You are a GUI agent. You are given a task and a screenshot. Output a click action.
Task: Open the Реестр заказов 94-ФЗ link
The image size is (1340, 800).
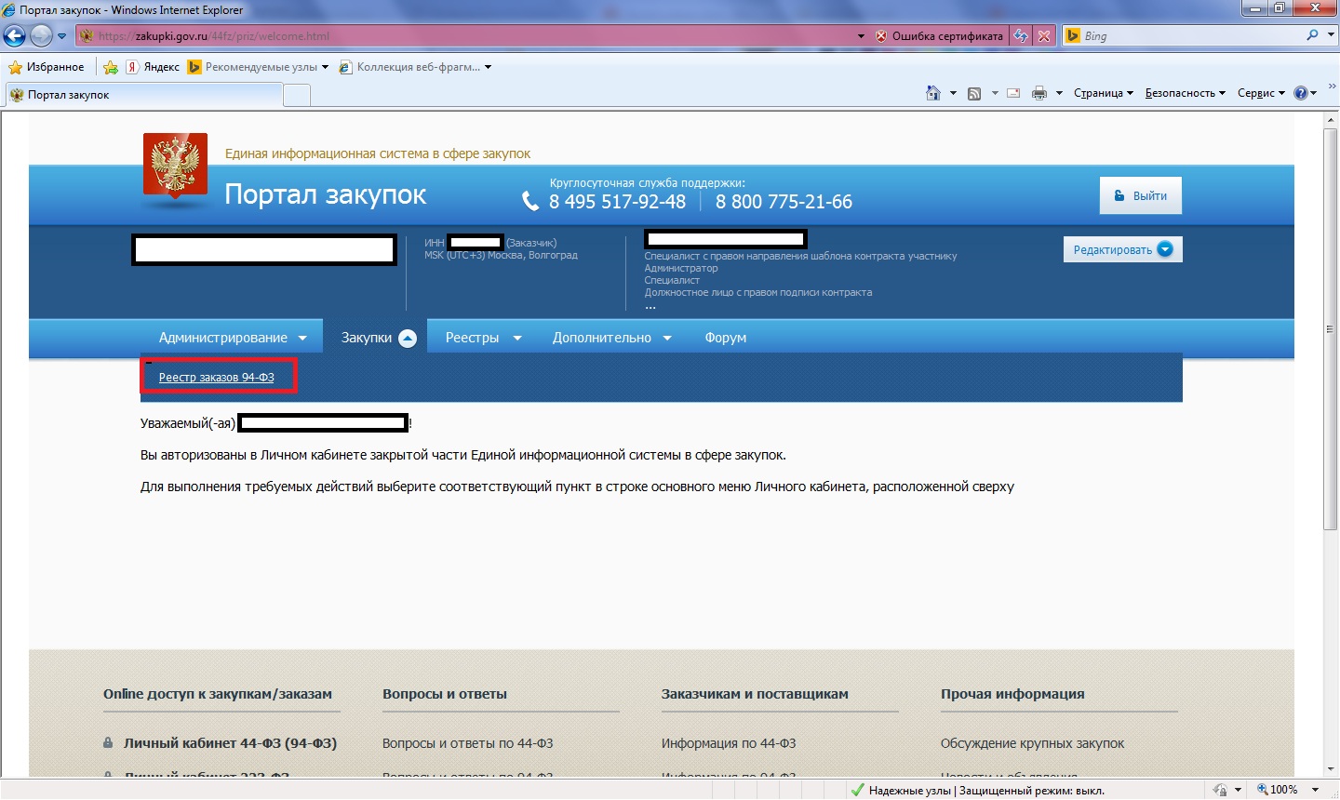tap(216, 378)
